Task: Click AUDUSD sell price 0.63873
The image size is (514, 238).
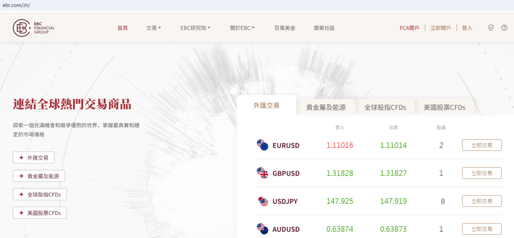Action: 393,229
